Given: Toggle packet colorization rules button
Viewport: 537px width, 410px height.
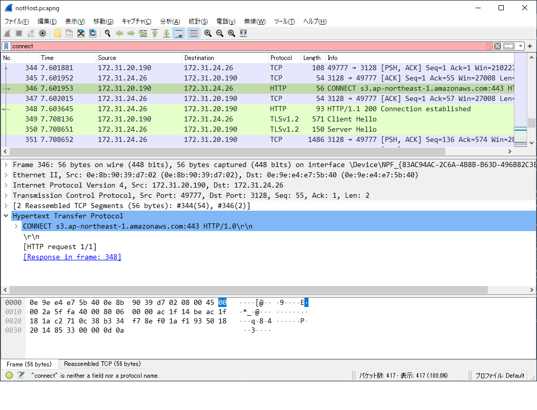Looking at the screenshot, I should 194,33.
